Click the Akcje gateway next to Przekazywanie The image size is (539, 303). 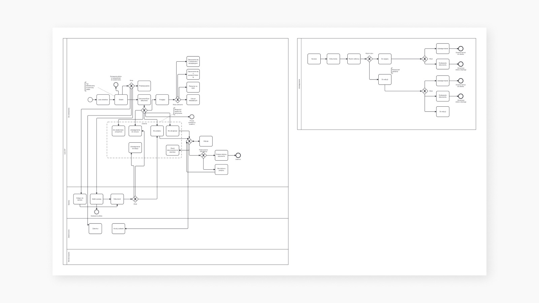coord(131,86)
